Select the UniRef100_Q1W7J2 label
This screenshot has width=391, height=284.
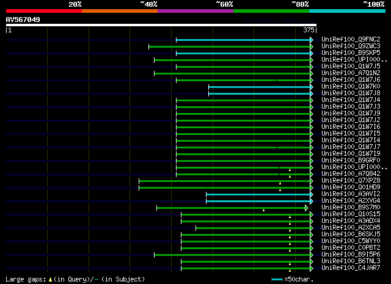[x=351, y=120]
